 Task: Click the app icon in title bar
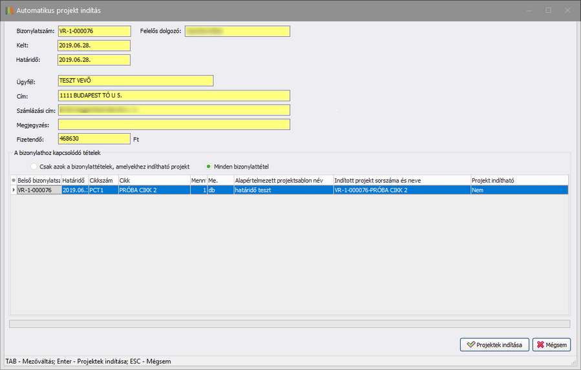pos(8,11)
